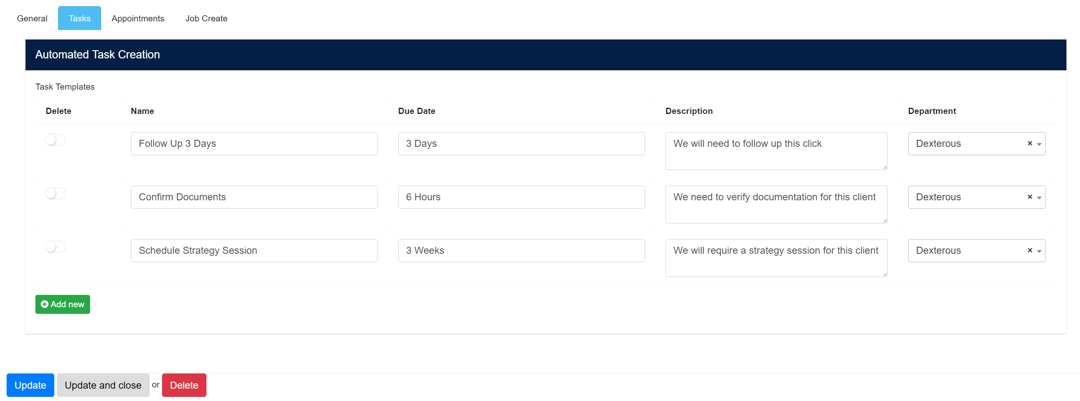Switch to the General tab
Image resolution: width=1080 pixels, height=401 pixels.
click(x=32, y=19)
